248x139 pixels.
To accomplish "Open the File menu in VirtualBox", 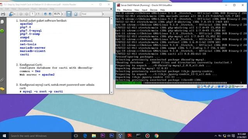I will tap(119, 10).
